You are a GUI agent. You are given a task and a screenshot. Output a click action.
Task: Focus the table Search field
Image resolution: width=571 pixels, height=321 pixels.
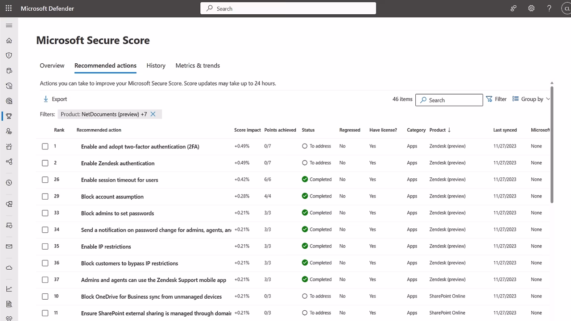pos(449,100)
